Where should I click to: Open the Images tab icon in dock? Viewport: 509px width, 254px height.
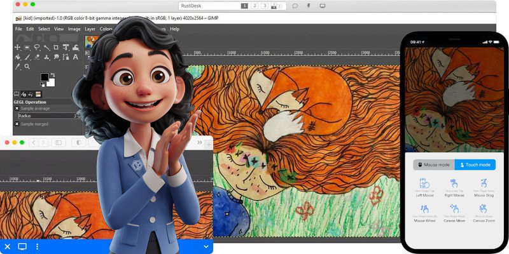(x=38, y=94)
